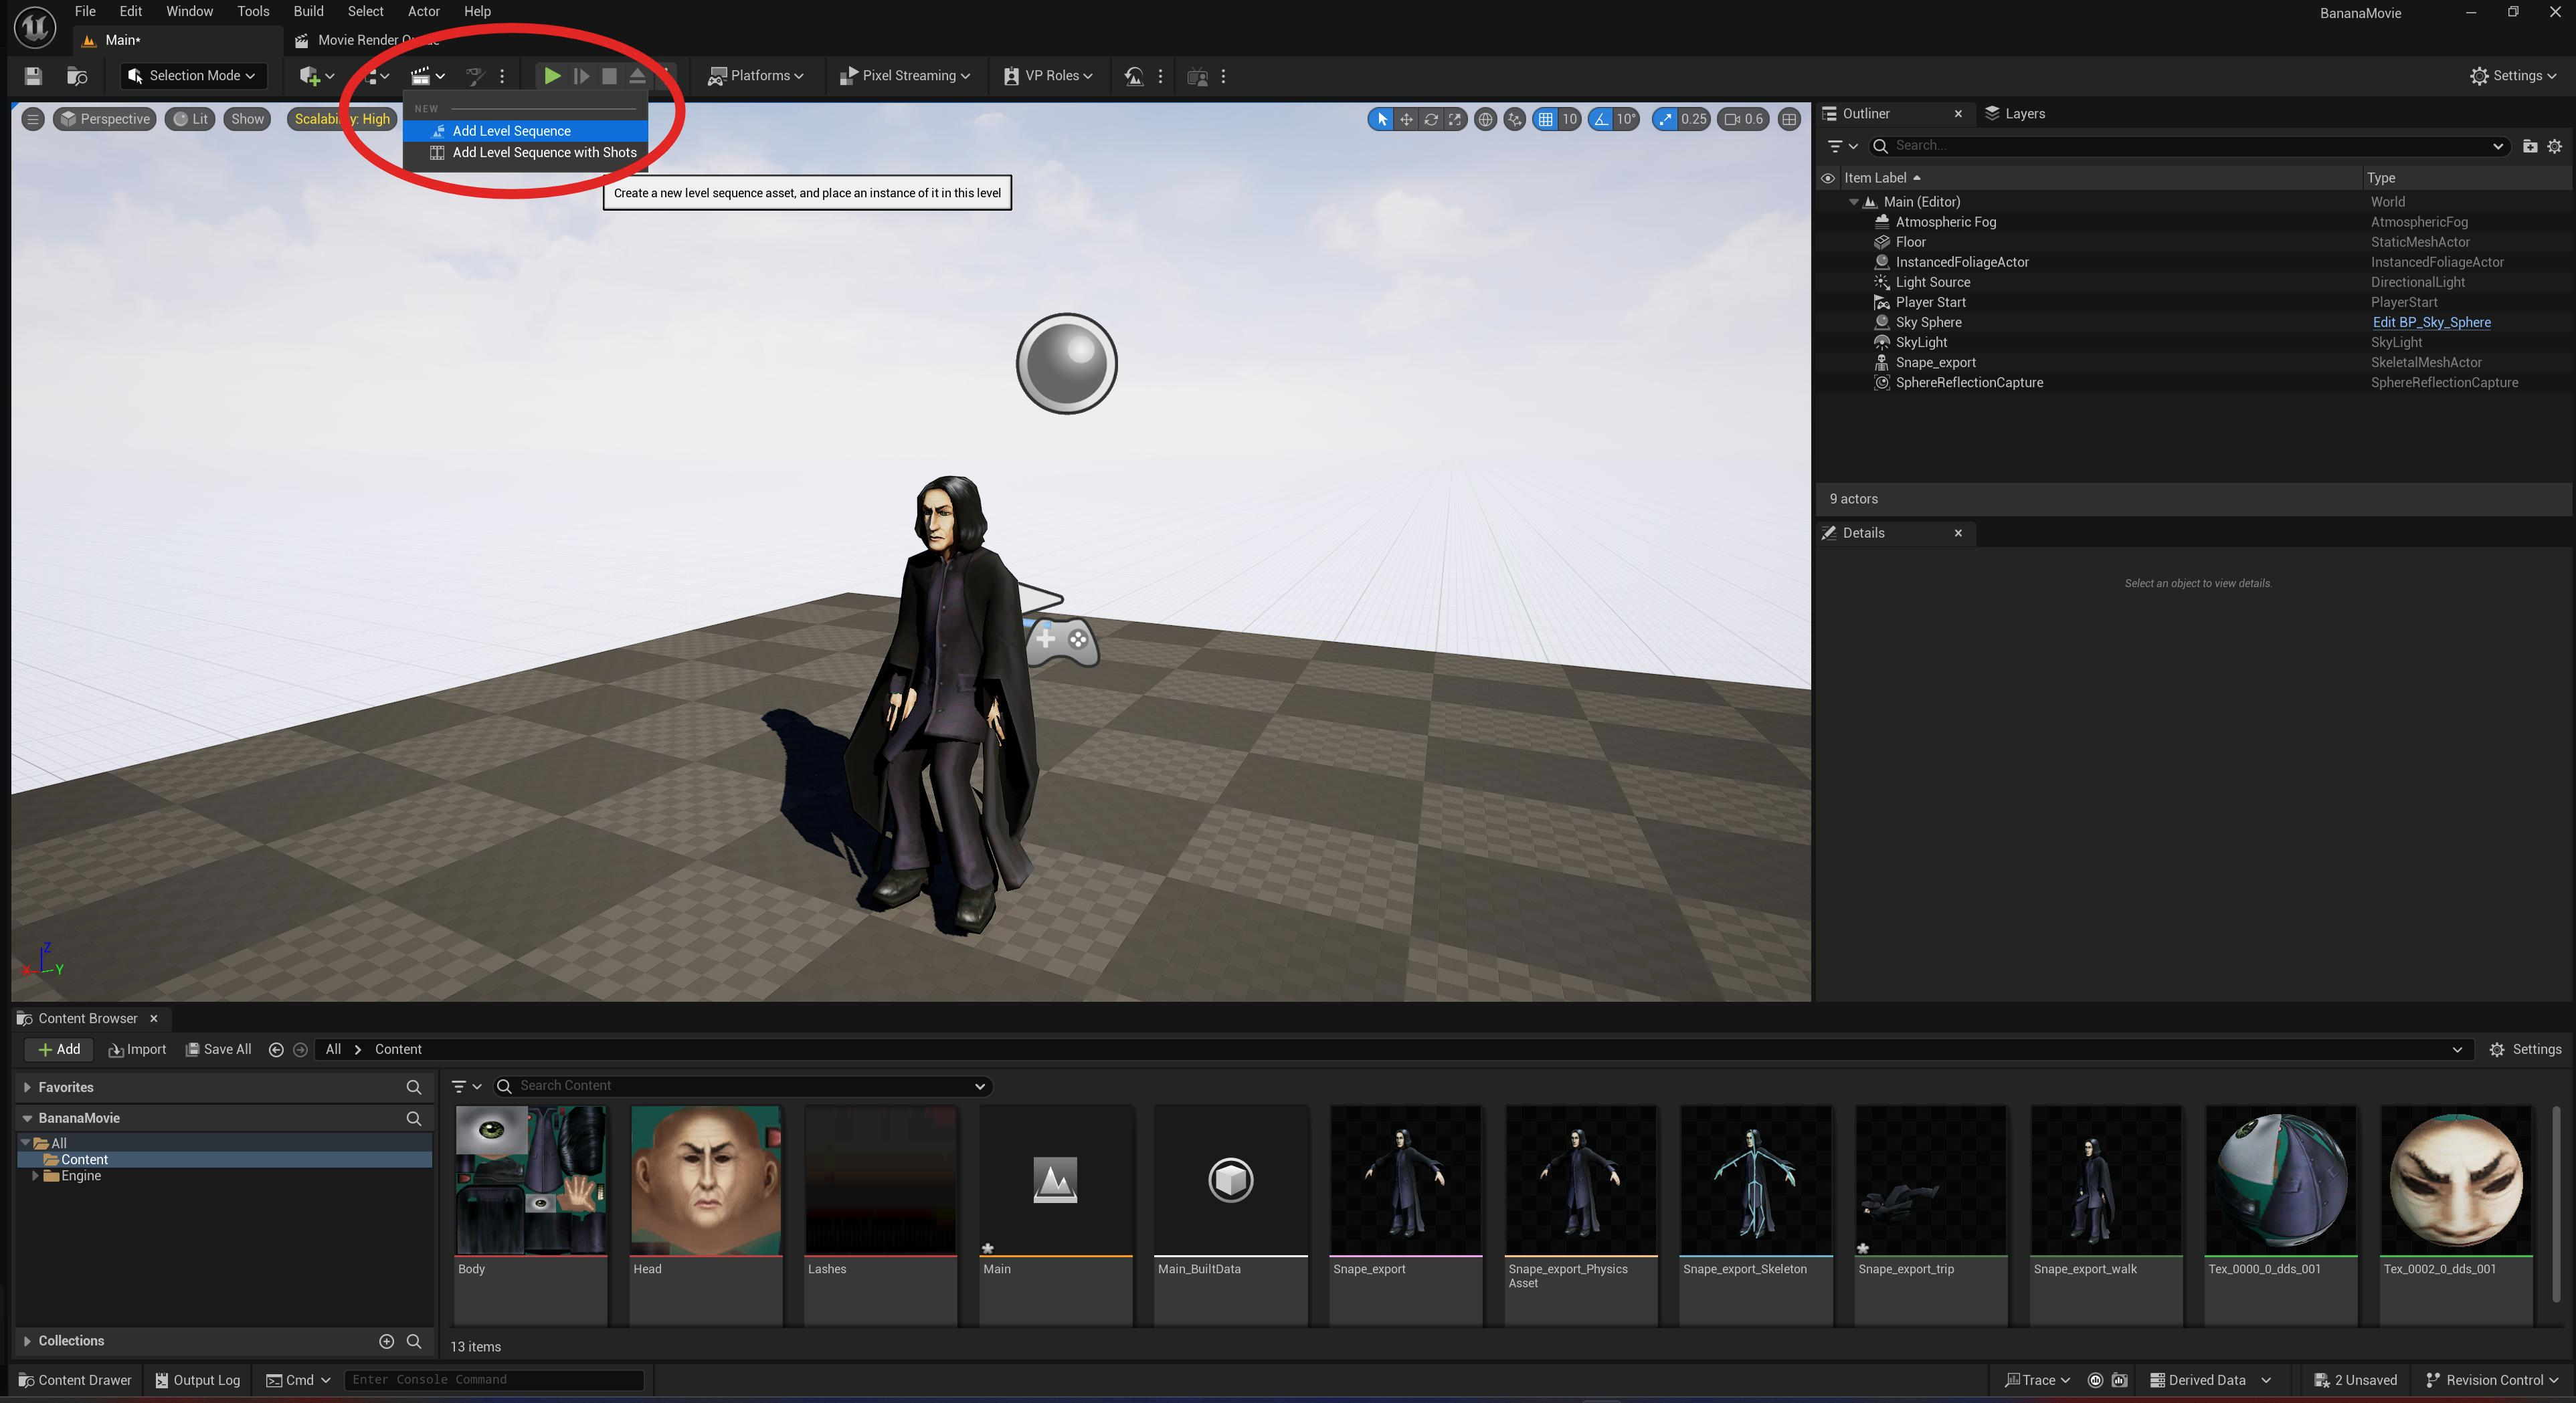The height and width of the screenshot is (1403, 2576).
Task: Open the Build menu
Action: click(308, 11)
